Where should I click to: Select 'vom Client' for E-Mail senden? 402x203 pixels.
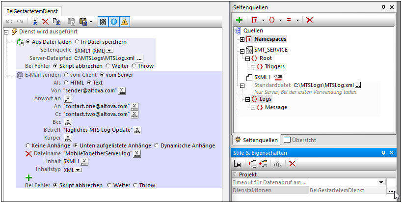66,75
